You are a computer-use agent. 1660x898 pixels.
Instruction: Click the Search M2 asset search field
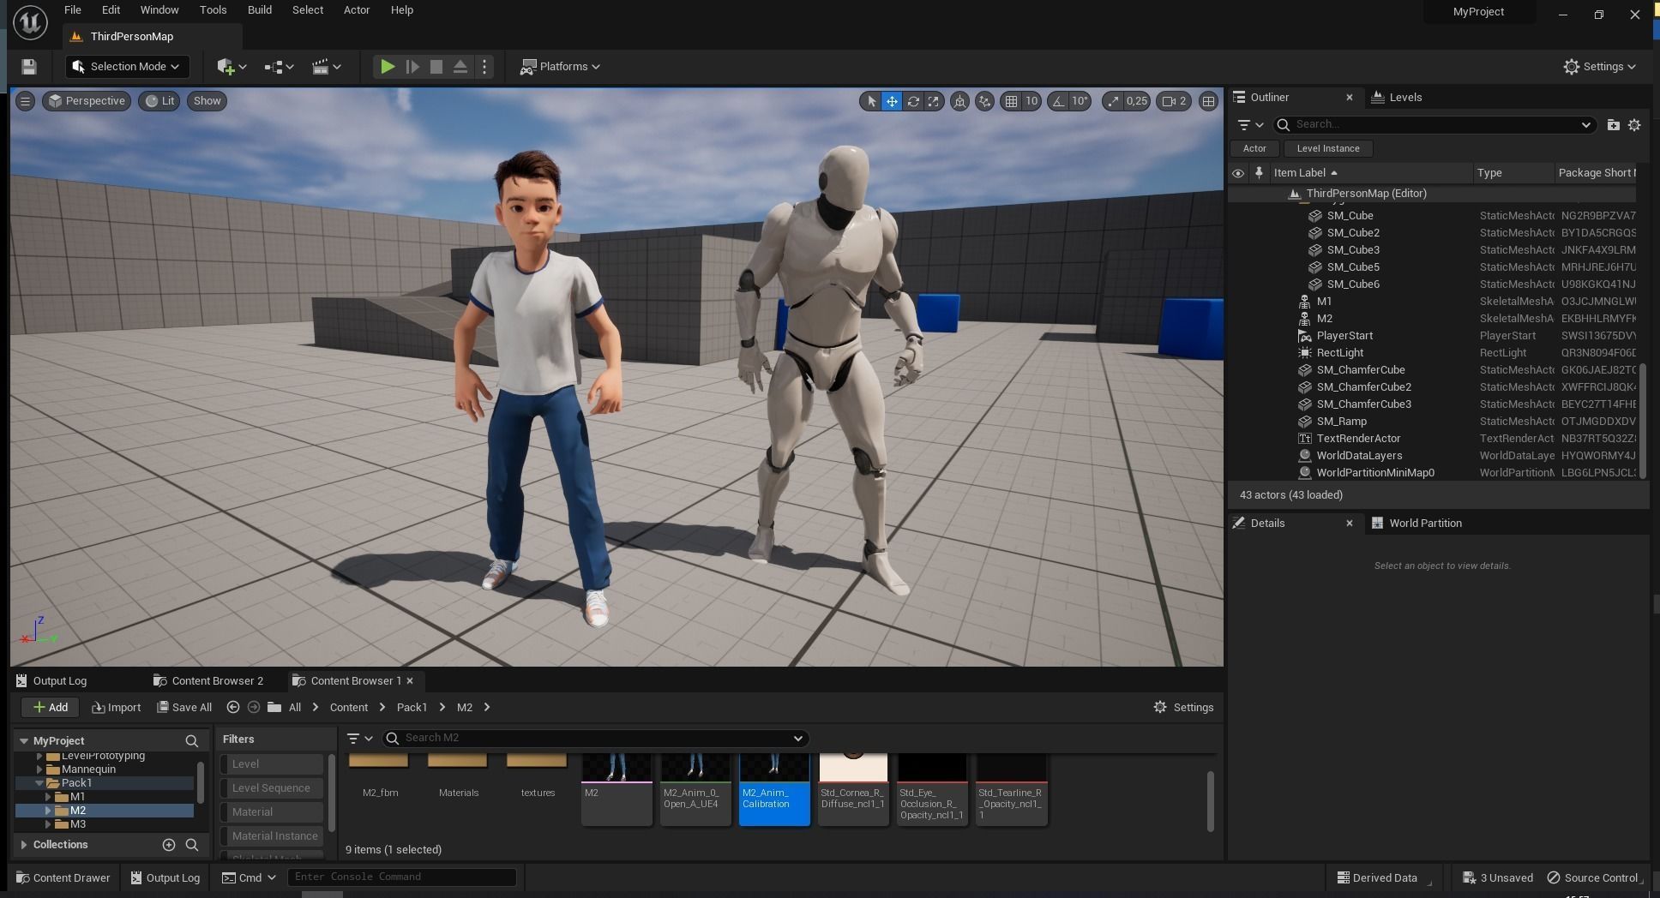pos(596,739)
